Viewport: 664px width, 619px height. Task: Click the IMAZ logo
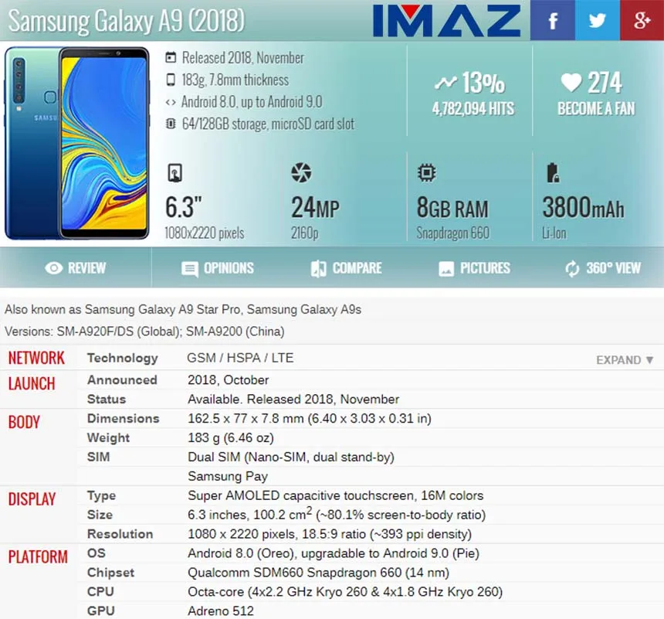click(x=447, y=20)
